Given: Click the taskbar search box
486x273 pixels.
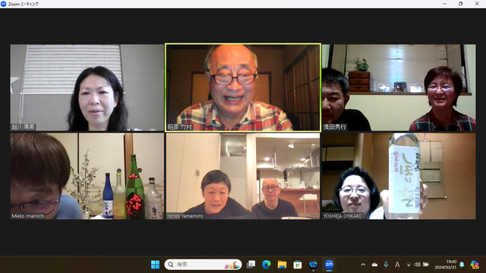Looking at the screenshot, I should pos(203,265).
